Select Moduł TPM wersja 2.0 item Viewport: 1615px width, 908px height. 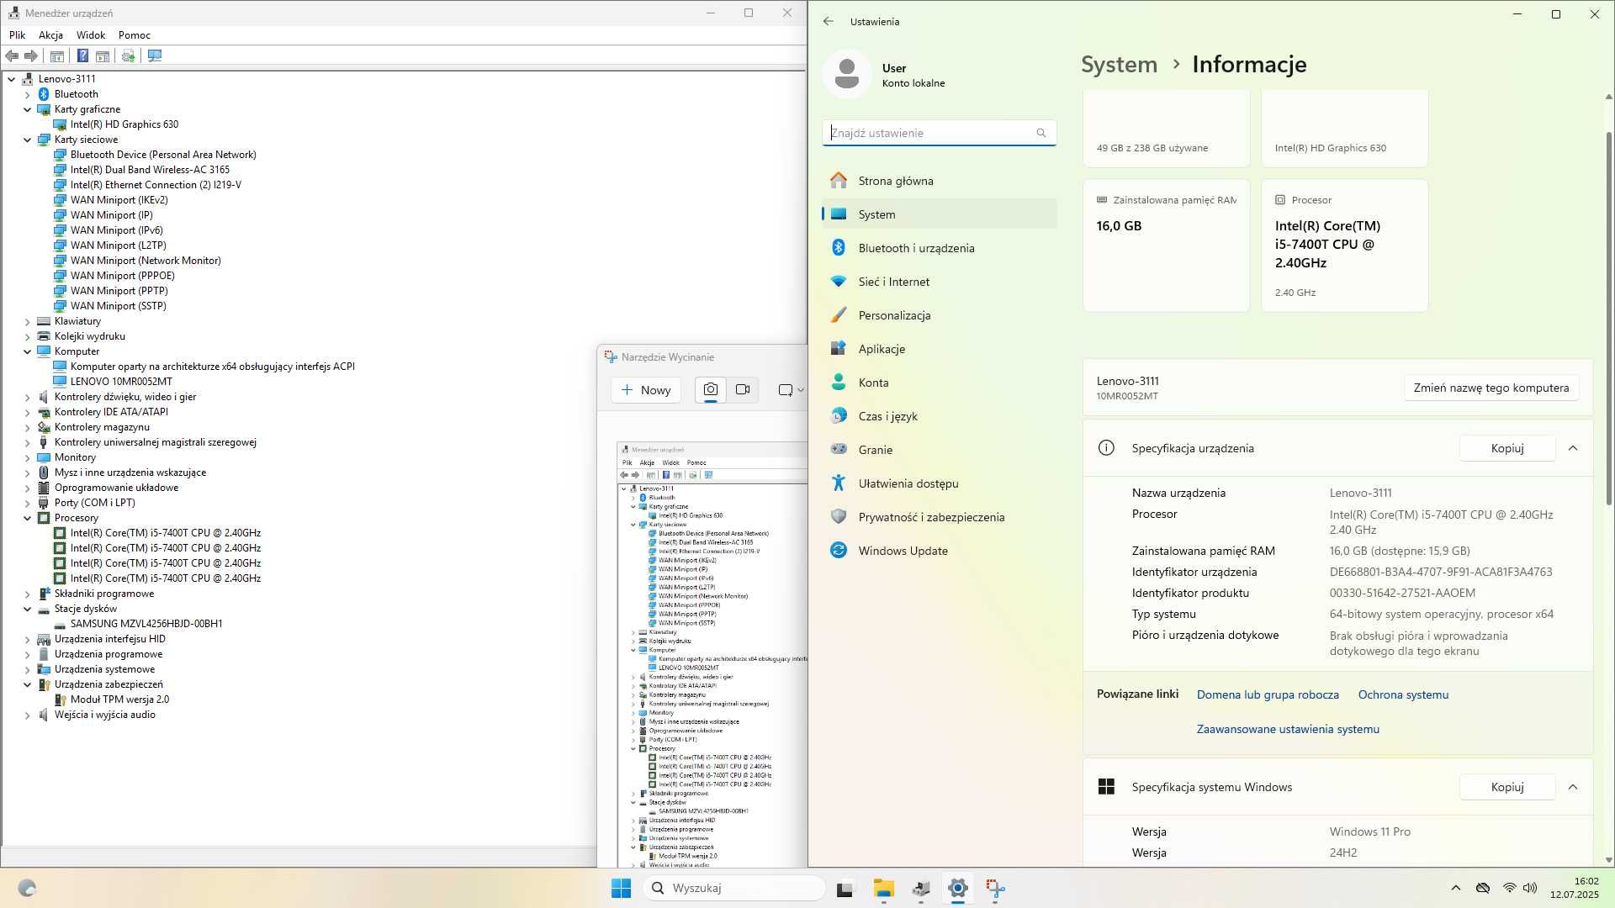(119, 699)
